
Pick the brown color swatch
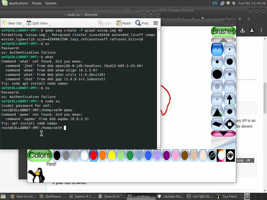point(185,155)
